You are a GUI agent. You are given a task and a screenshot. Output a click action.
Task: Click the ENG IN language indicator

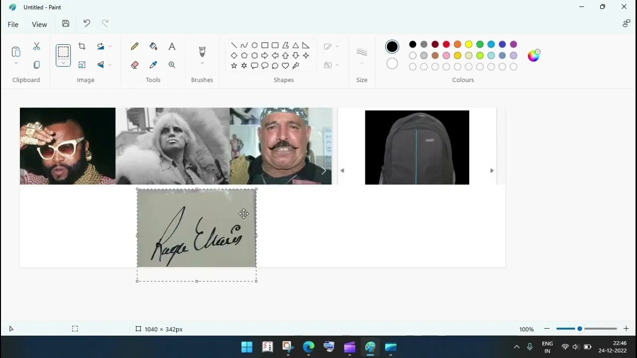[547, 347]
